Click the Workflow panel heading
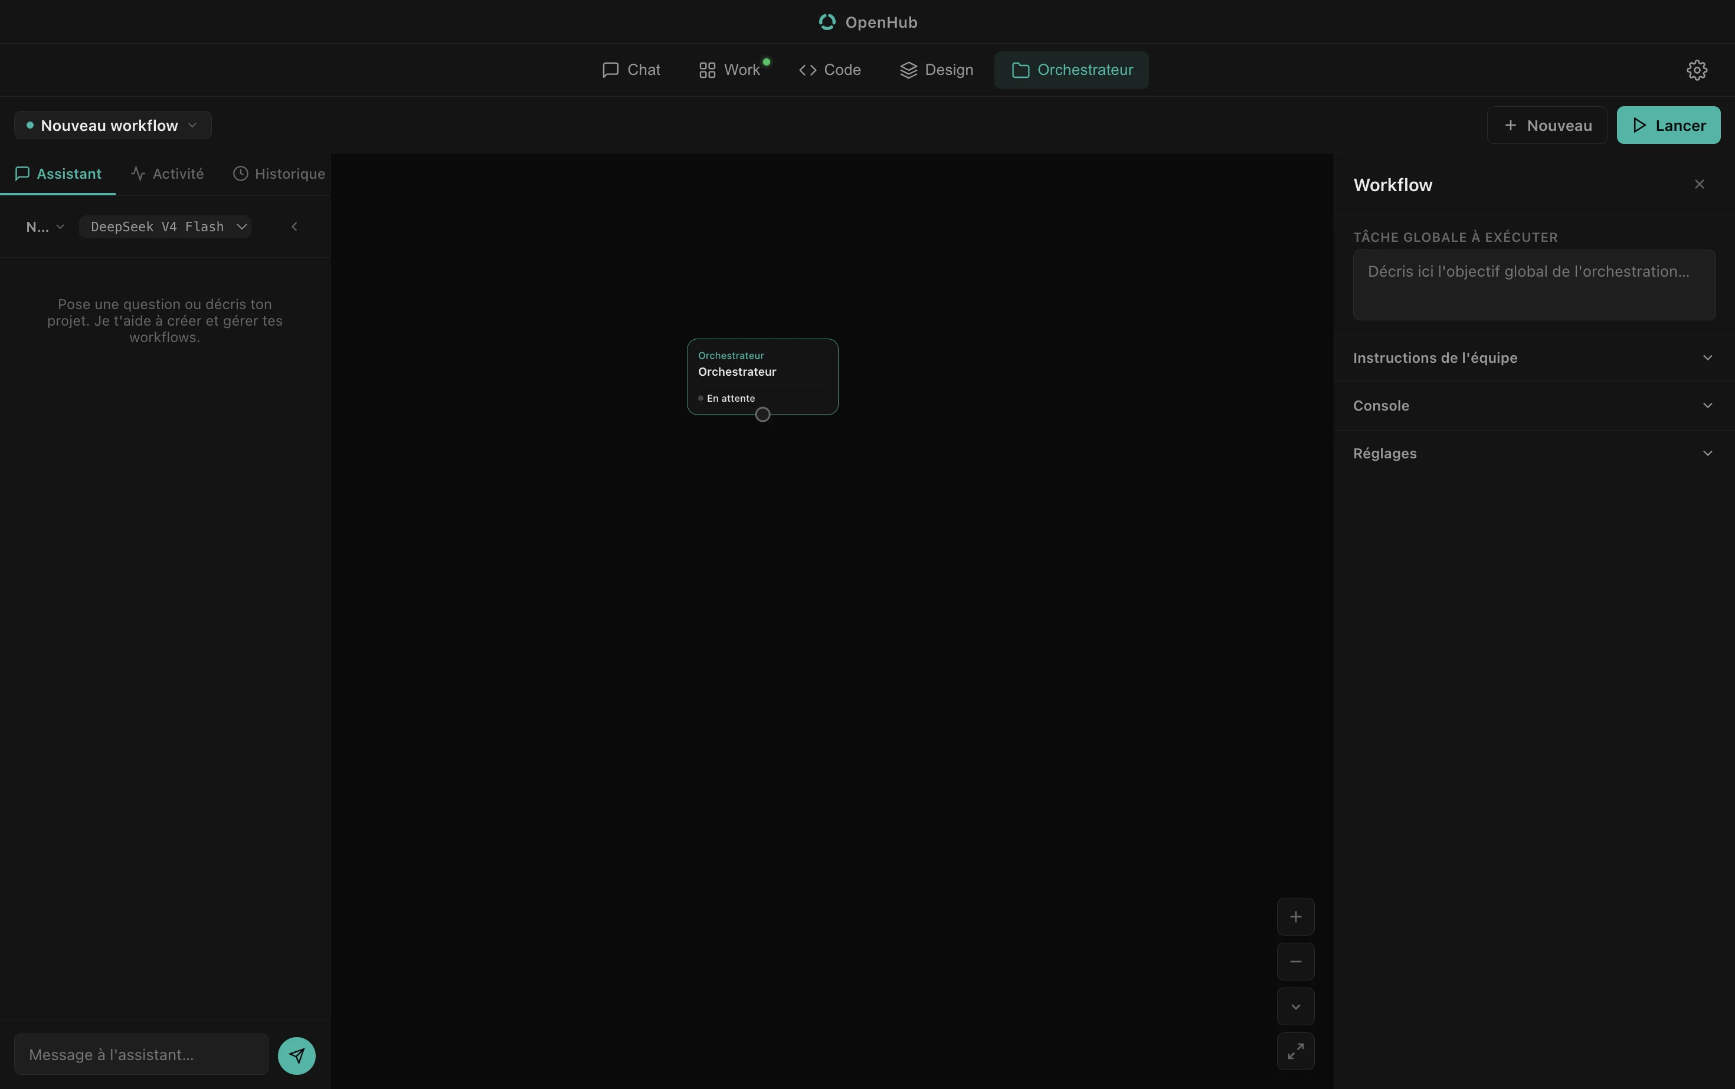The height and width of the screenshot is (1089, 1735). pos(1393,185)
